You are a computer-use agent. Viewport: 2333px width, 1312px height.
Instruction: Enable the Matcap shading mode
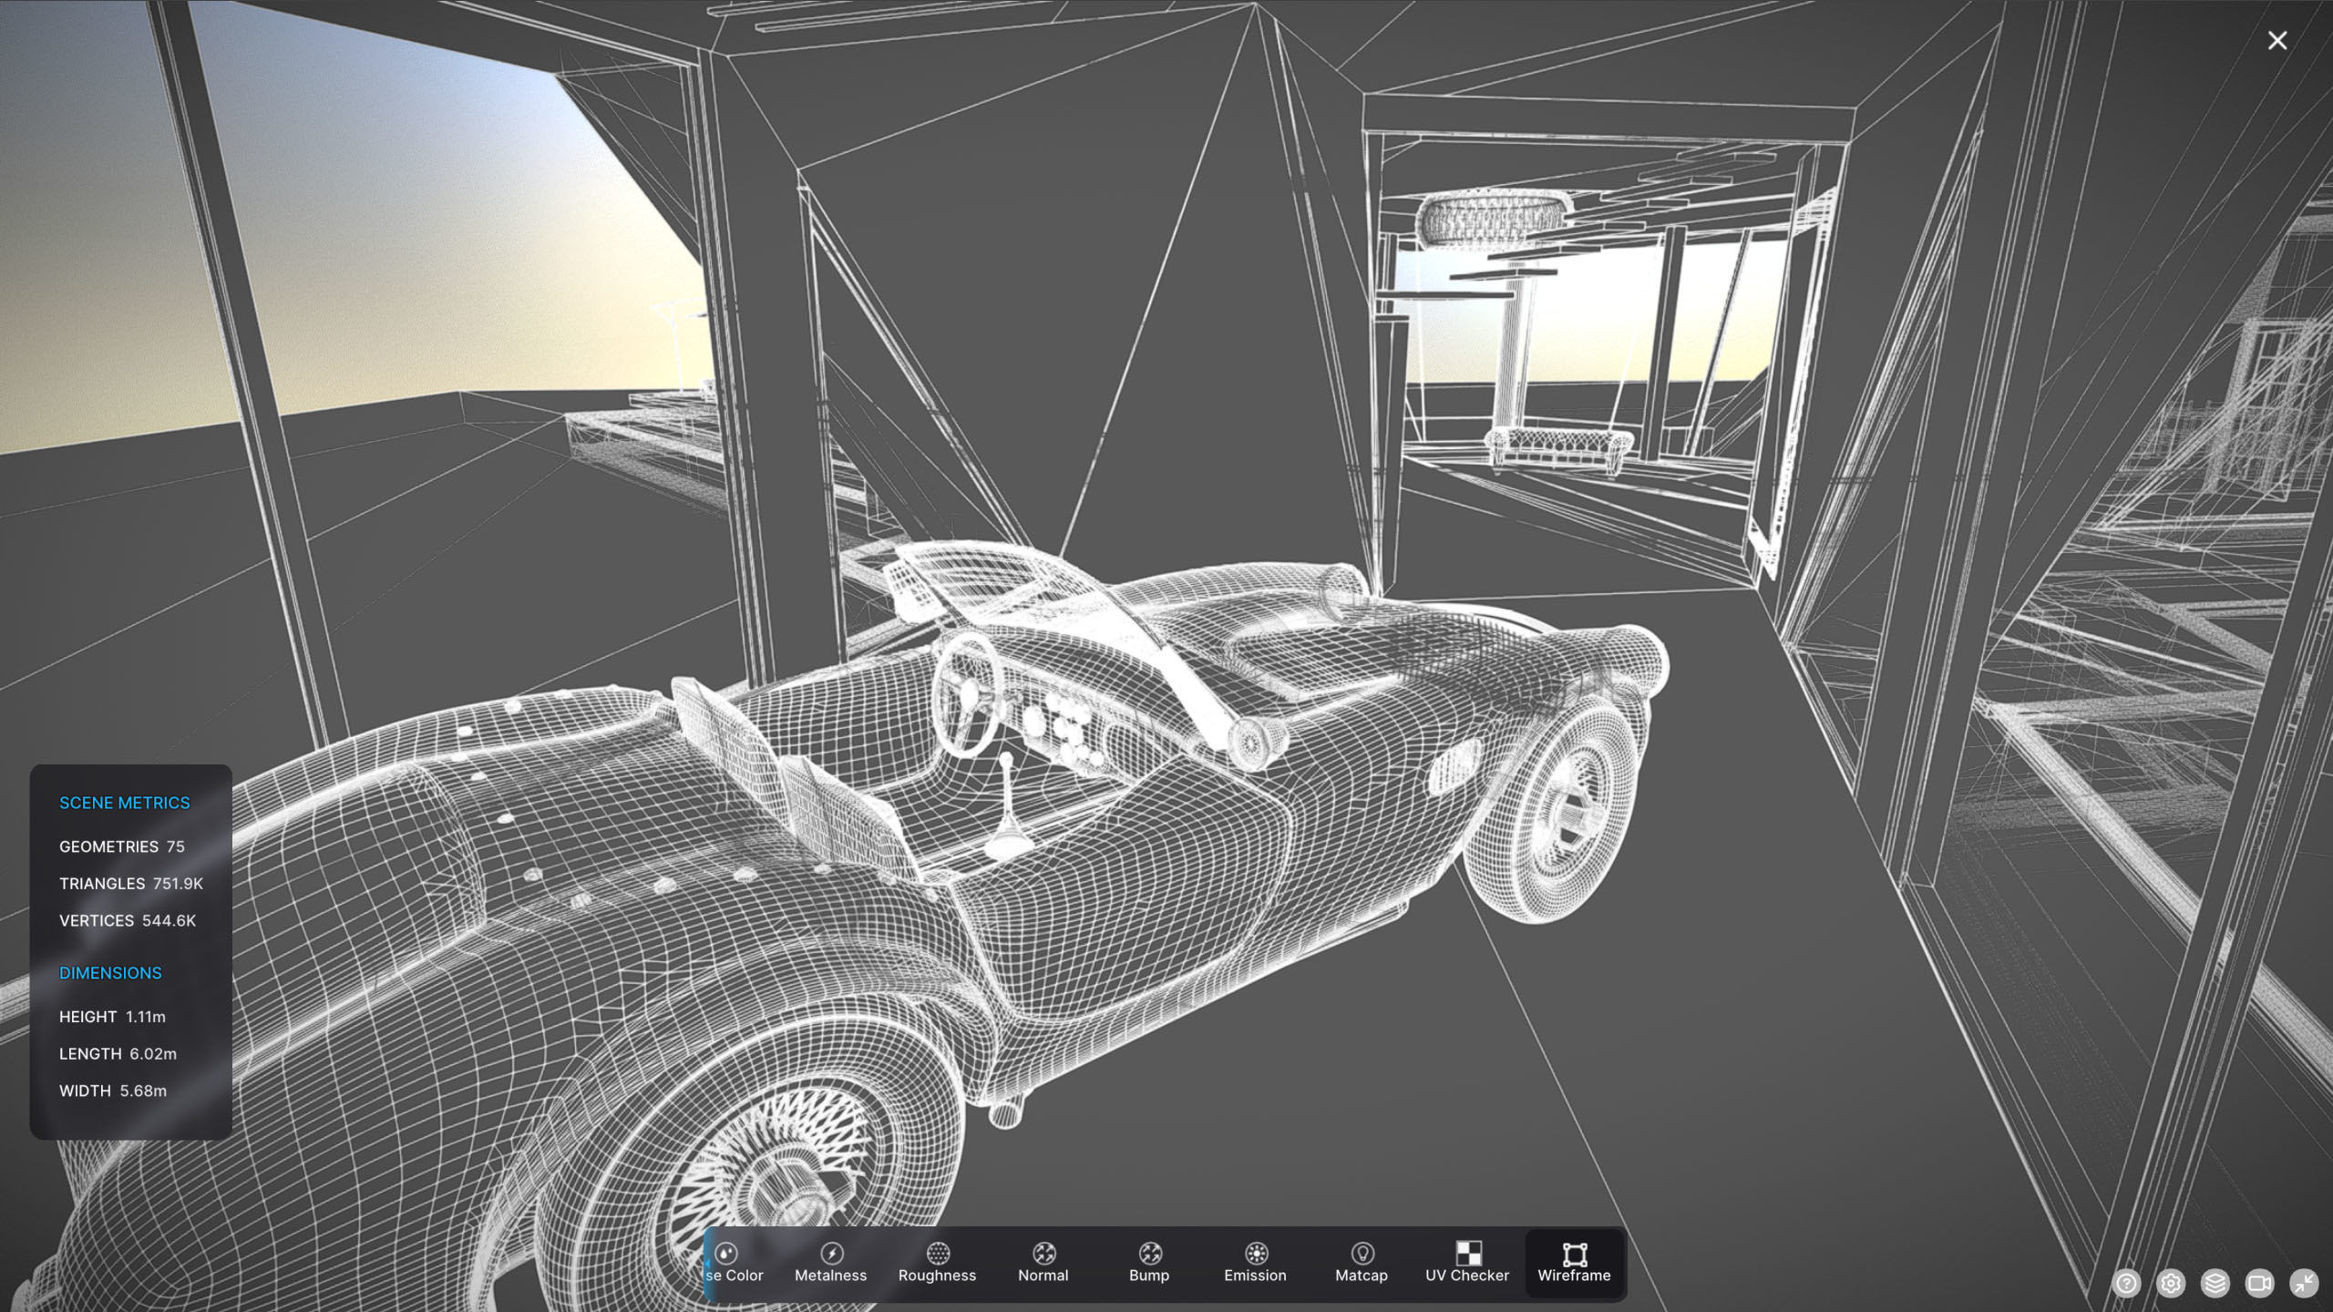(x=1361, y=1263)
